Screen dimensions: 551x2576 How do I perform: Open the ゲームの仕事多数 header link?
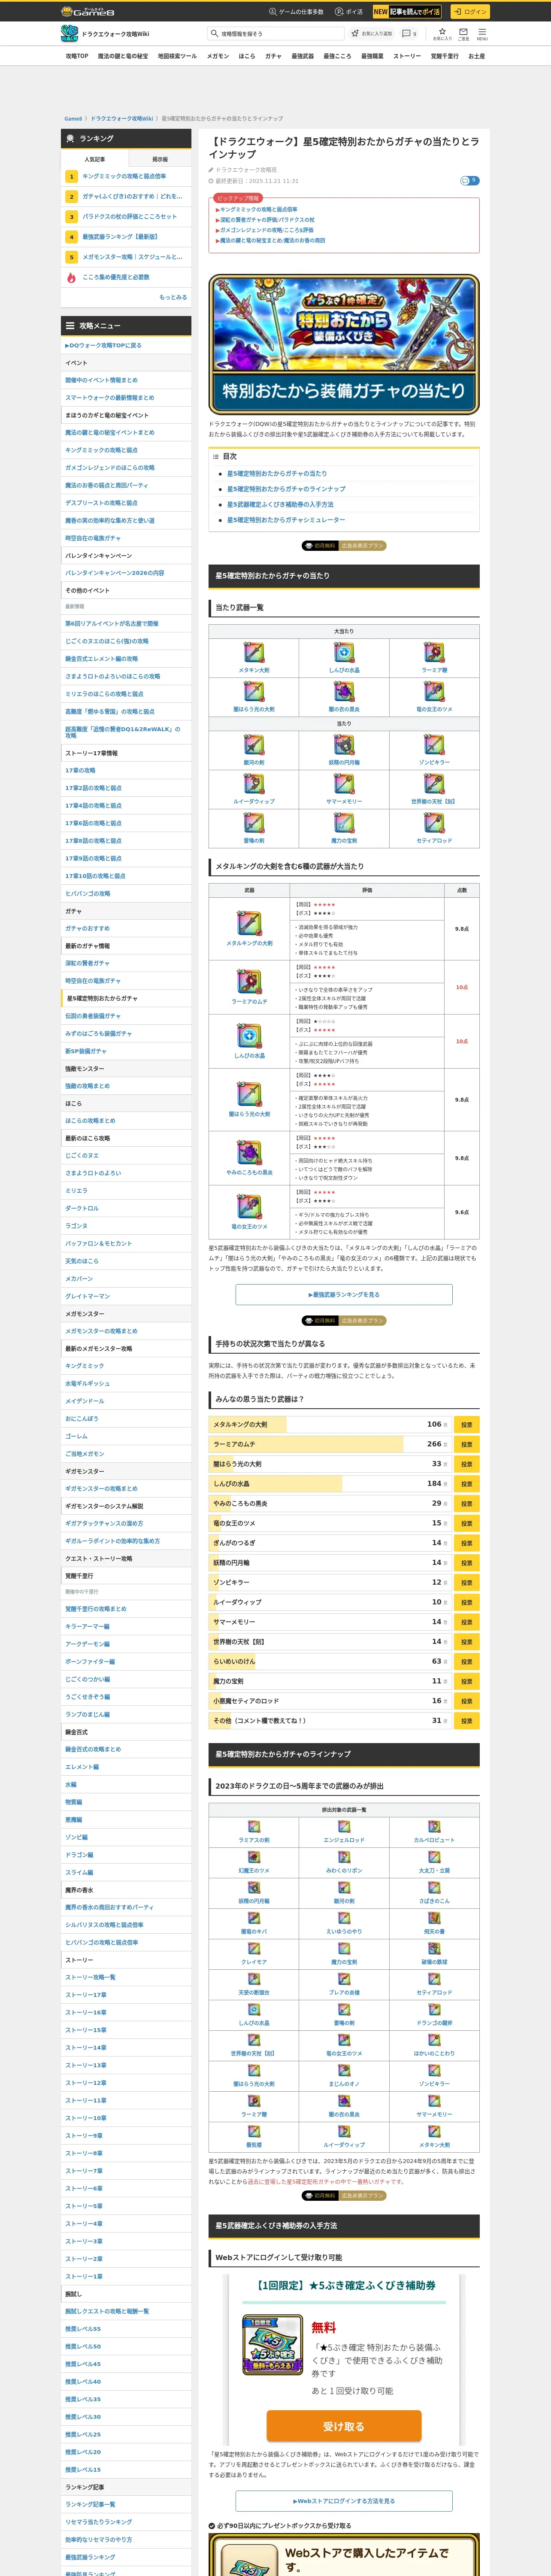pos(296,12)
